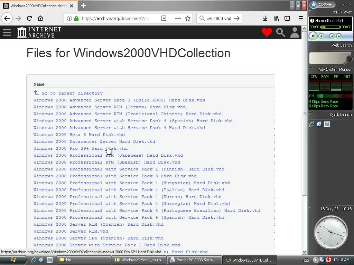The width and height of the screenshot is (354, 265).
Task: Click the Internet Archive logo
Action: [x=39, y=32]
